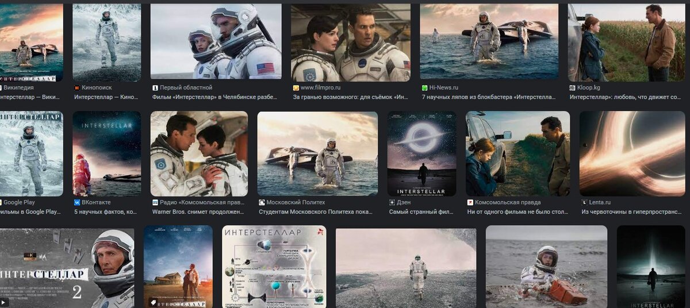Open www.filmpro.ru source name

coord(320,88)
